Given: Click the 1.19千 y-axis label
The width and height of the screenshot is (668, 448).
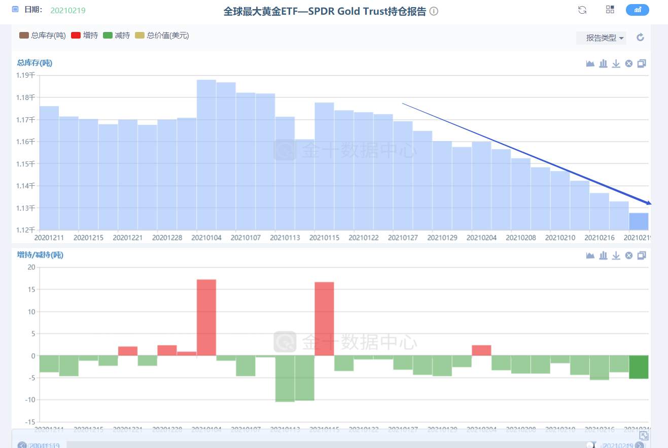Looking at the screenshot, I should [x=26, y=75].
